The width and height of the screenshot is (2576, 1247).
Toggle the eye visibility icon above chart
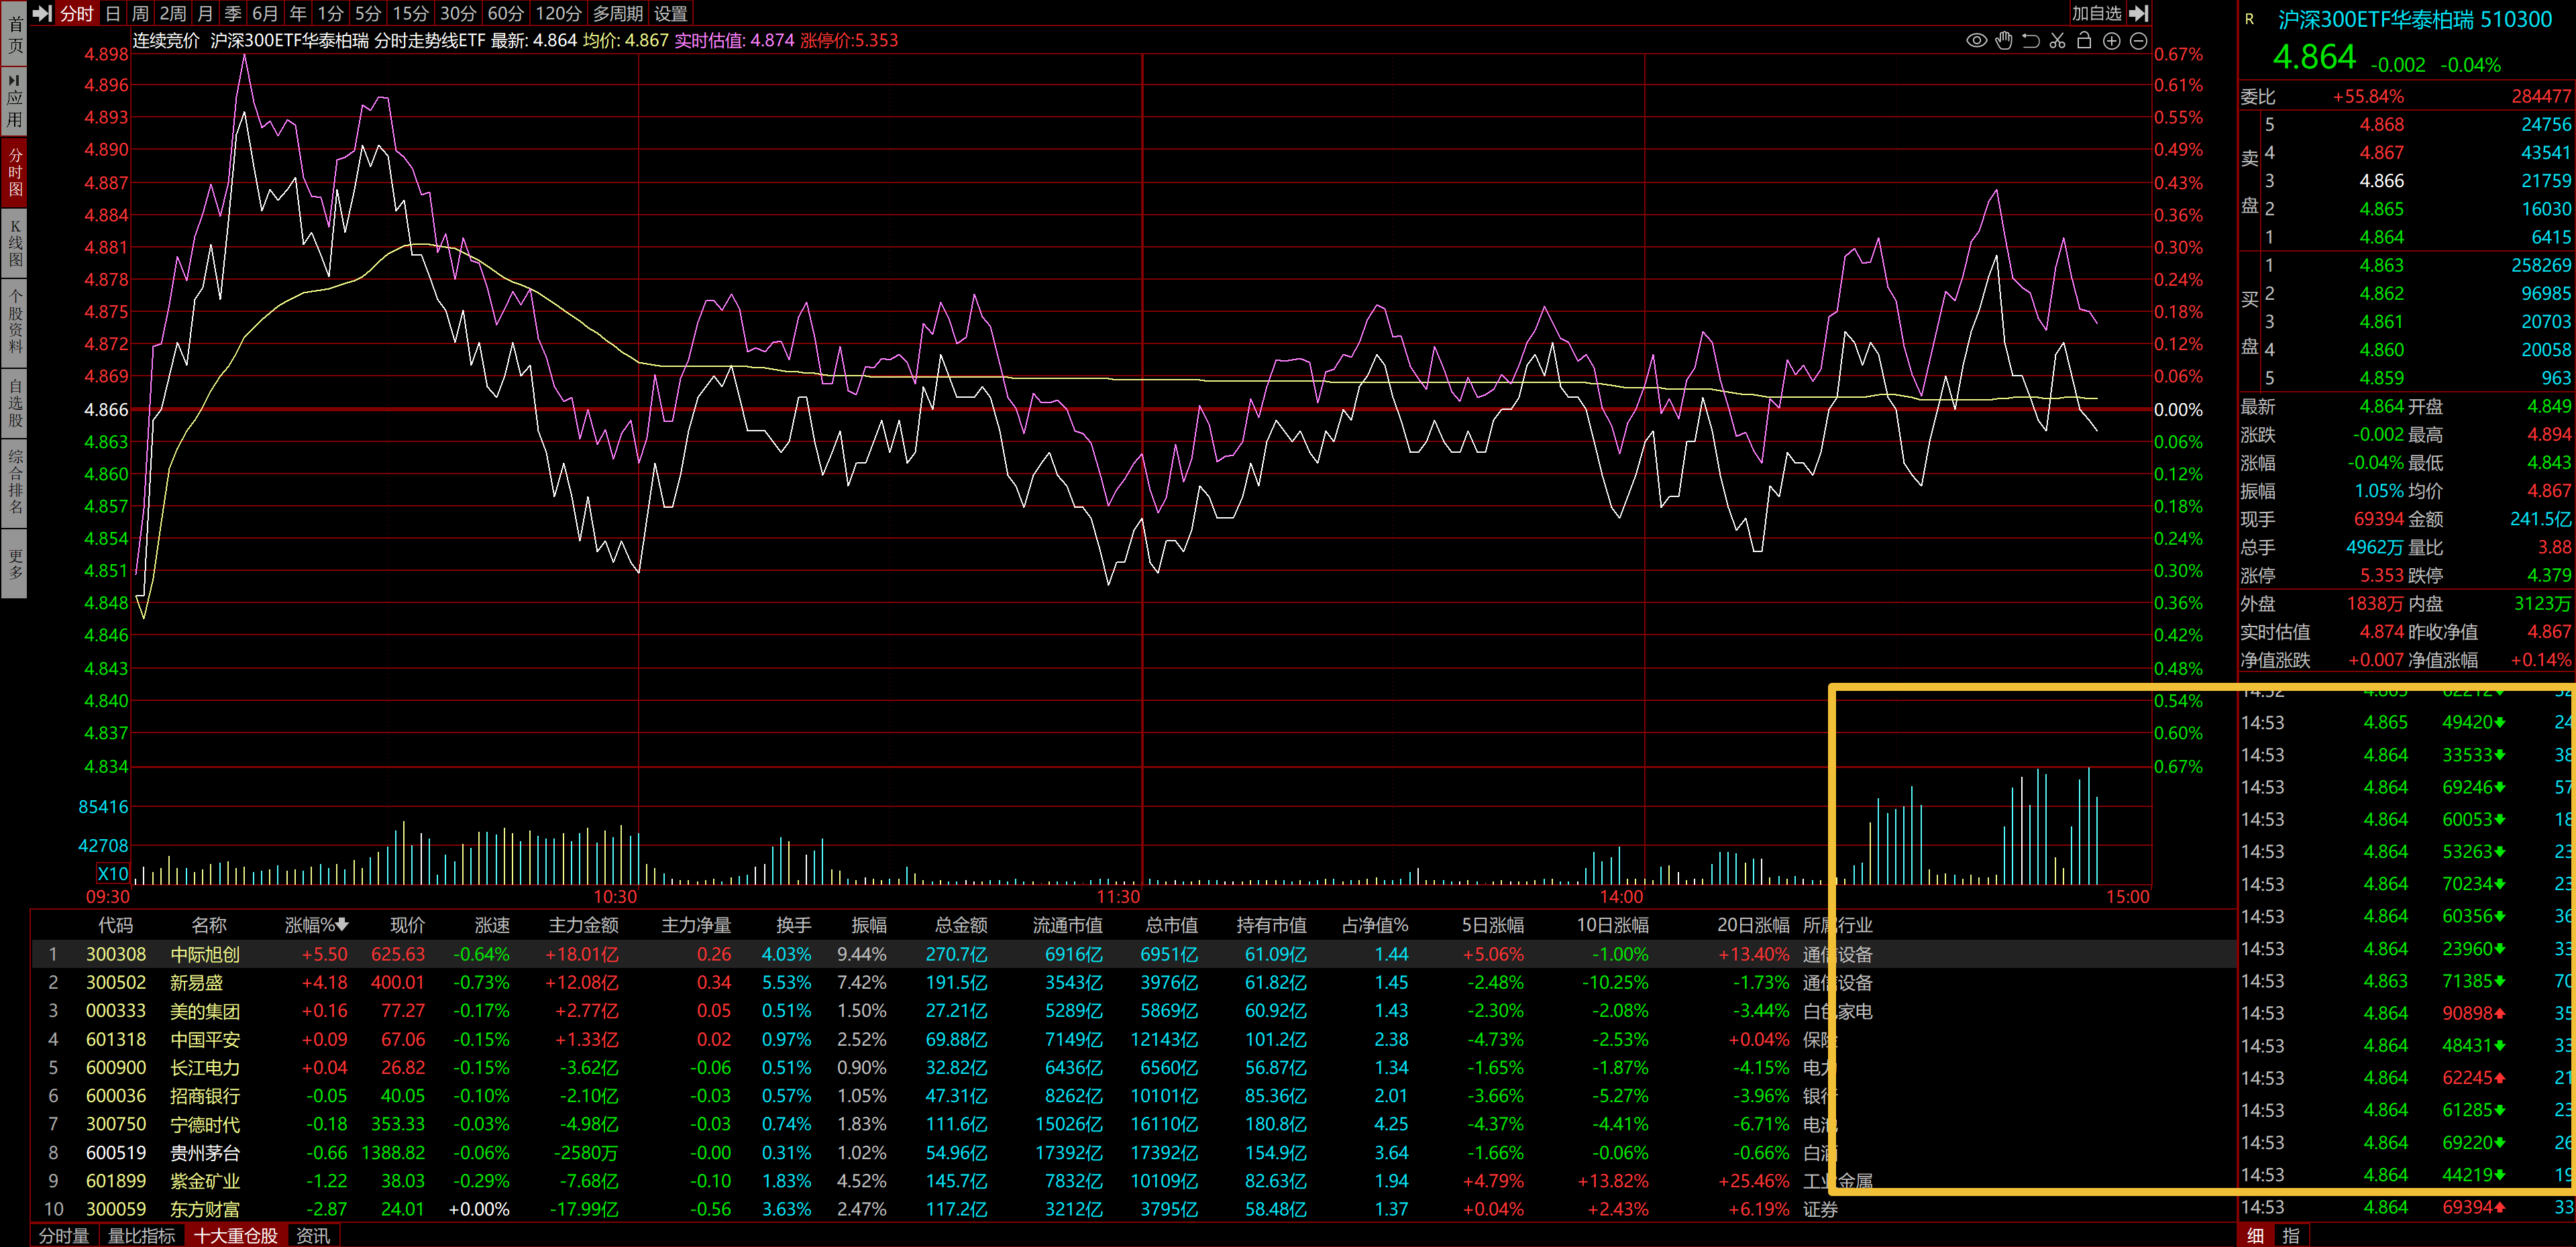[1976, 41]
